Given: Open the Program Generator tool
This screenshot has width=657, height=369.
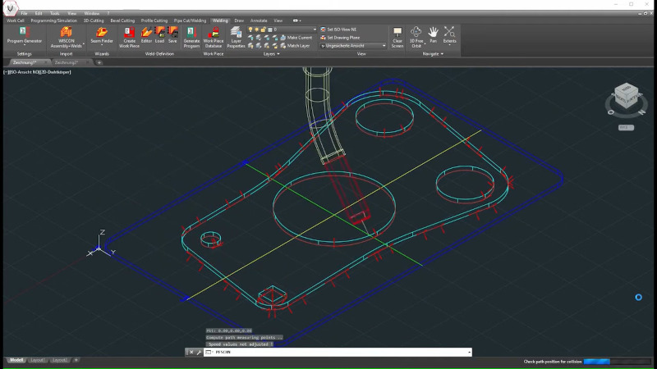Looking at the screenshot, I should (24, 35).
